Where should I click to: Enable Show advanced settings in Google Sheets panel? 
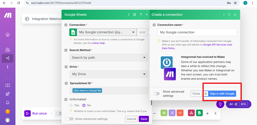click(69, 119)
